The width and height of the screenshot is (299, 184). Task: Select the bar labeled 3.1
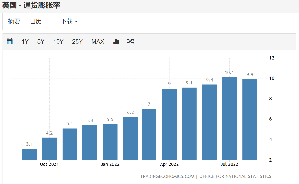(x=29, y=154)
